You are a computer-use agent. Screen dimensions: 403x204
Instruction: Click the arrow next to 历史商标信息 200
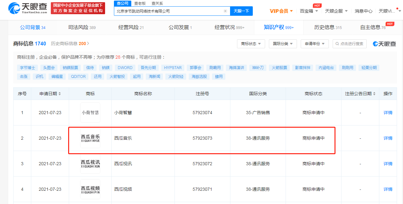[88, 44]
